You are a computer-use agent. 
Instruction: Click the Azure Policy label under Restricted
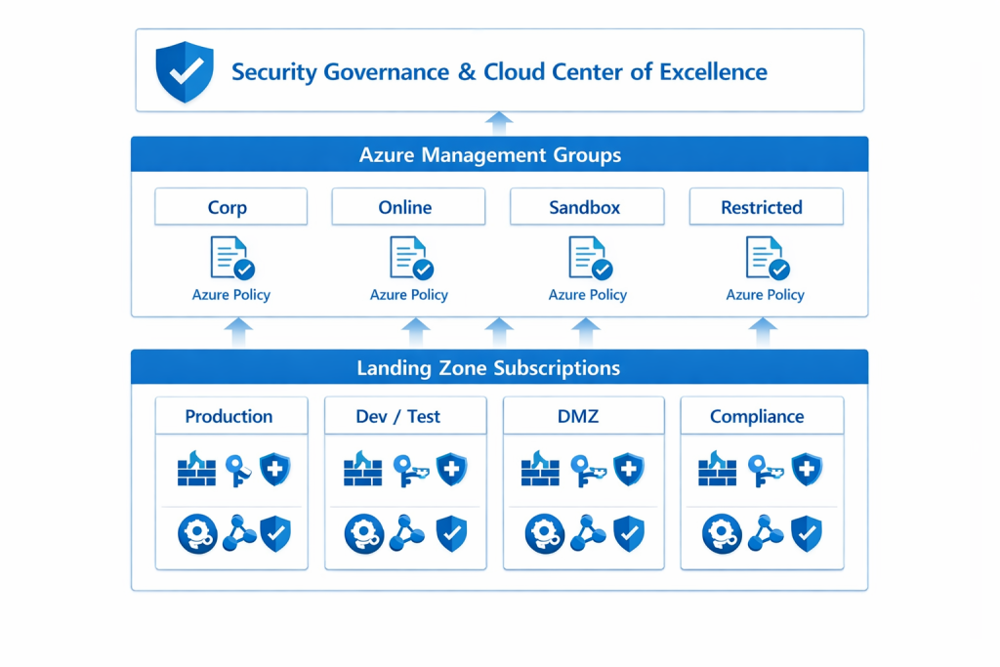766,295
